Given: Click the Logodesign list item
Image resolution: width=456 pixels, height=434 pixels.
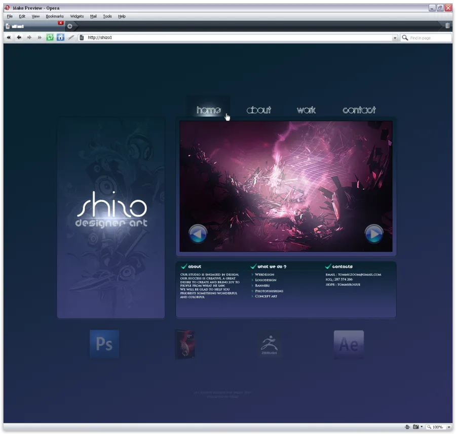Looking at the screenshot, I should click(x=266, y=280).
